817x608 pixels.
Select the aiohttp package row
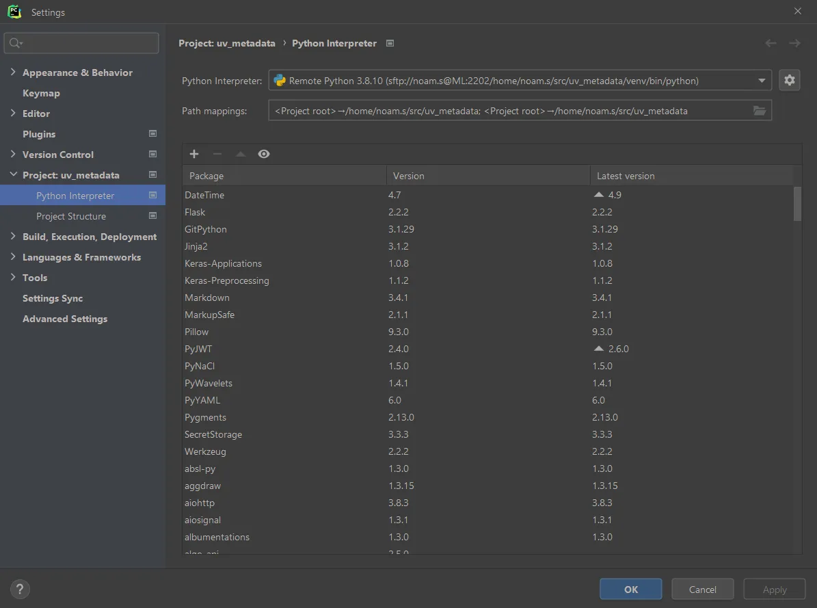(487, 503)
